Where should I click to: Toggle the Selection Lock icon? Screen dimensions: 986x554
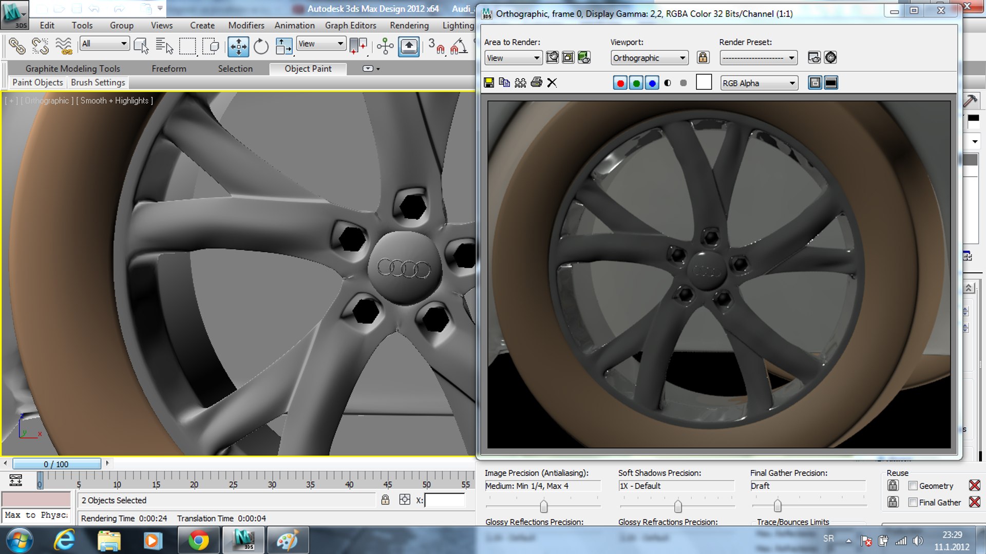tap(385, 500)
